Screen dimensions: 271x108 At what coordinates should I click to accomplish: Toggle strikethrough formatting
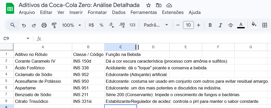tap(231, 25)
